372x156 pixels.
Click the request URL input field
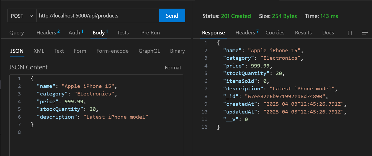click(x=98, y=16)
